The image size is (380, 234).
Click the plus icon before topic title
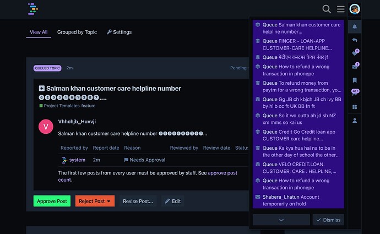tap(42, 88)
